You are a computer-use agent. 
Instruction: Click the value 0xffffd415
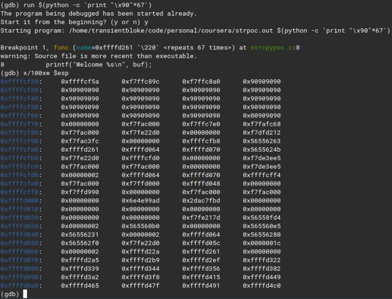pos(201,277)
